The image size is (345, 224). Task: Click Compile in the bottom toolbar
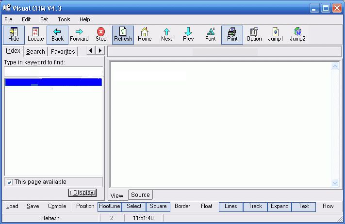[57, 207]
